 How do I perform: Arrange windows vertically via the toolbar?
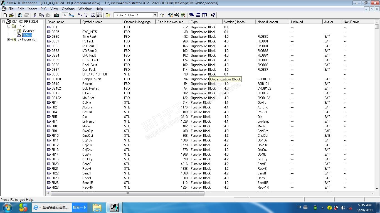(204, 15)
